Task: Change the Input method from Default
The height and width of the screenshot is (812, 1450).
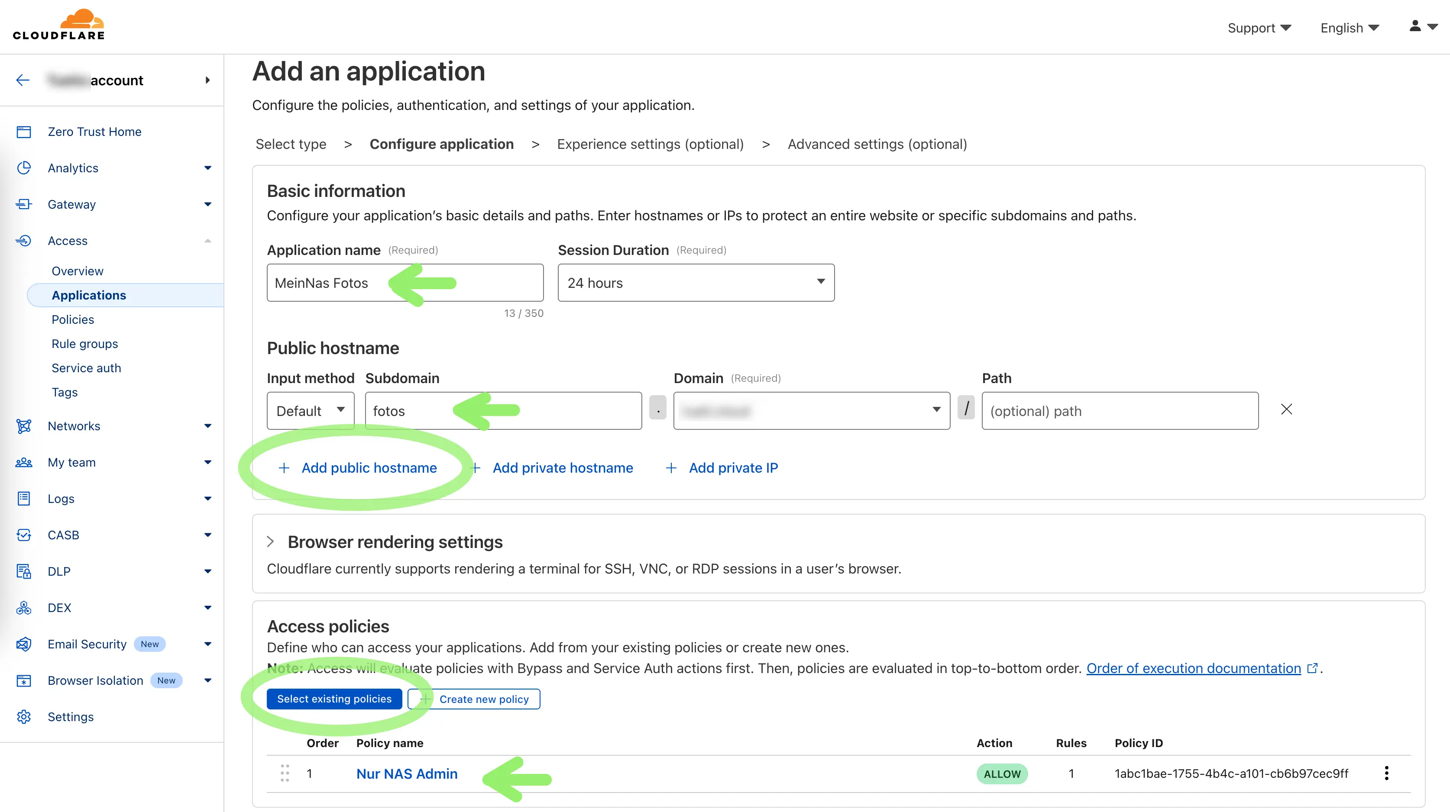Action: (x=310, y=410)
